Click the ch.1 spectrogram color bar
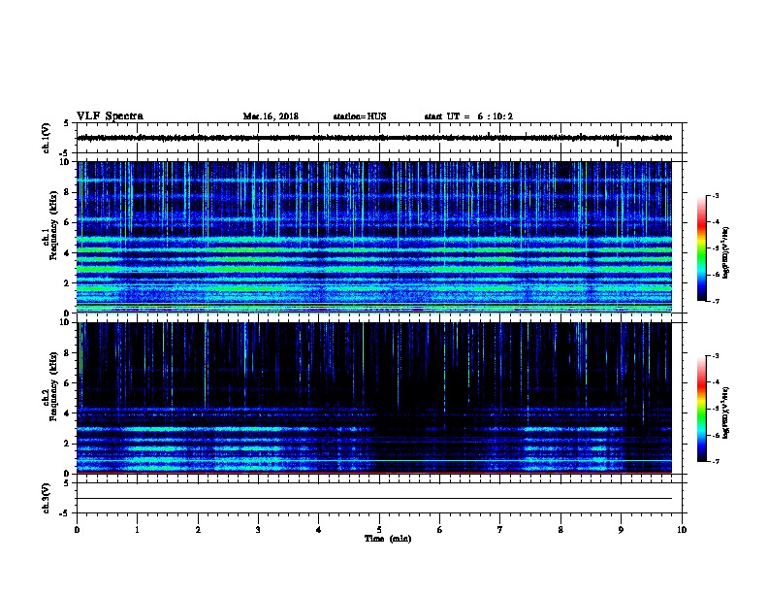768x594 pixels. [x=702, y=248]
